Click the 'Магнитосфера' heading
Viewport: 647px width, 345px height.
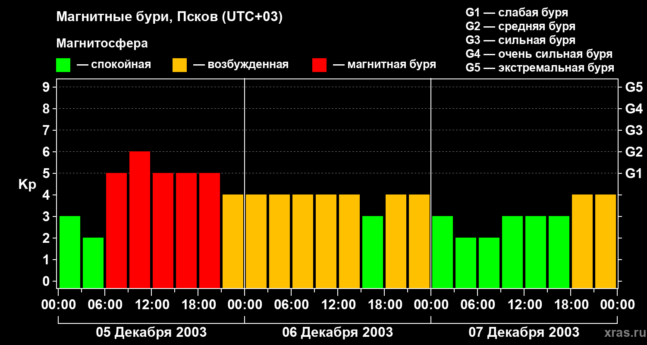[102, 44]
